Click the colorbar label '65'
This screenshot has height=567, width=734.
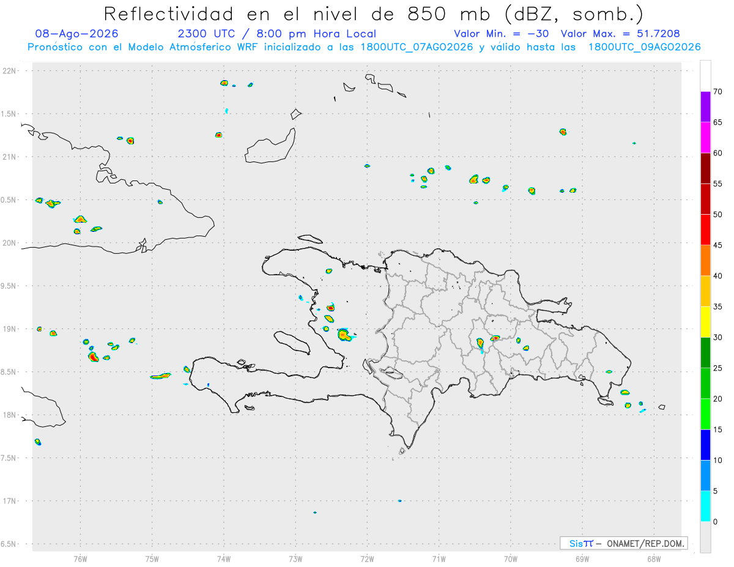click(717, 122)
